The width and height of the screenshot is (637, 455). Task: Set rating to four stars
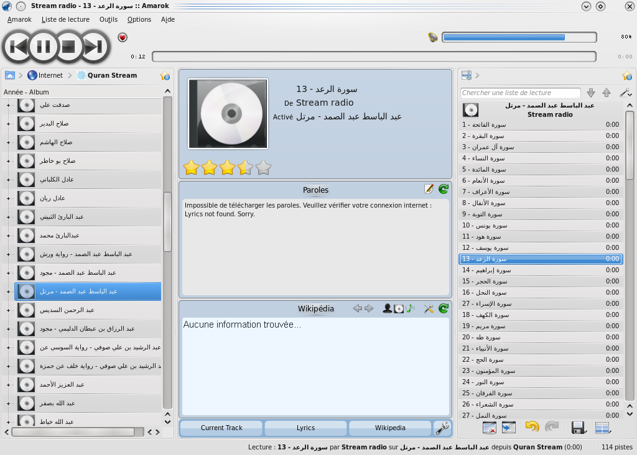point(245,167)
